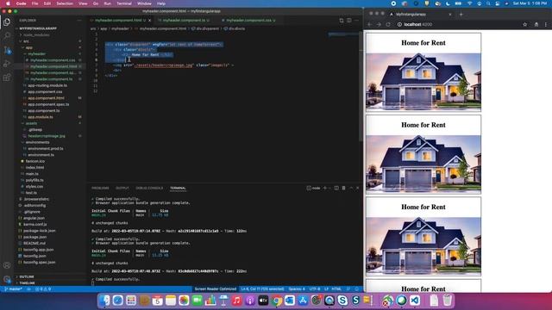Toggle Do Not Disturb moon in menu bar
This screenshot has height=310, width=552.
448,3
